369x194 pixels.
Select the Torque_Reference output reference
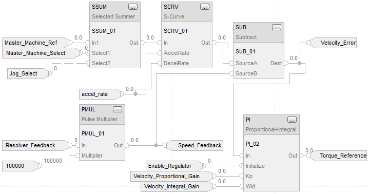click(339, 156)
